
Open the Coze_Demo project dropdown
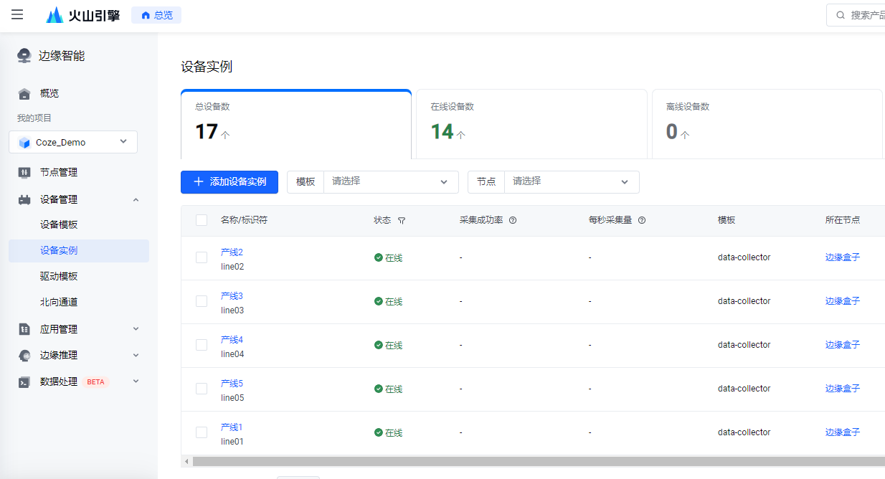pos(73,142)
